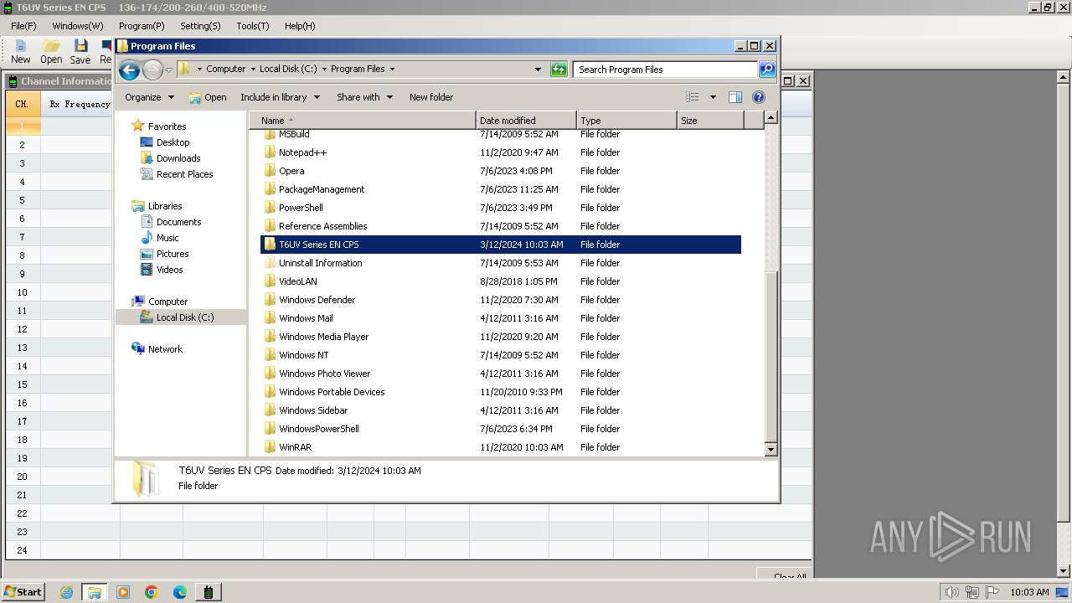Select Pictures under Libraries
Viewport: 1072px width, 603px height.
pyautogui.click(x=173, y=254)
